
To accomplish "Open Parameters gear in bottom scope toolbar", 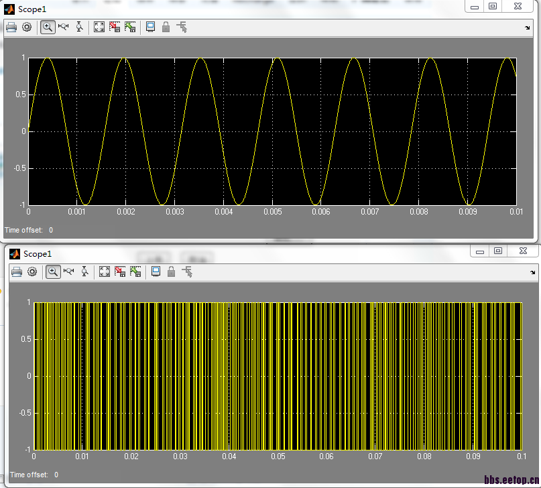I will [32, 271].
